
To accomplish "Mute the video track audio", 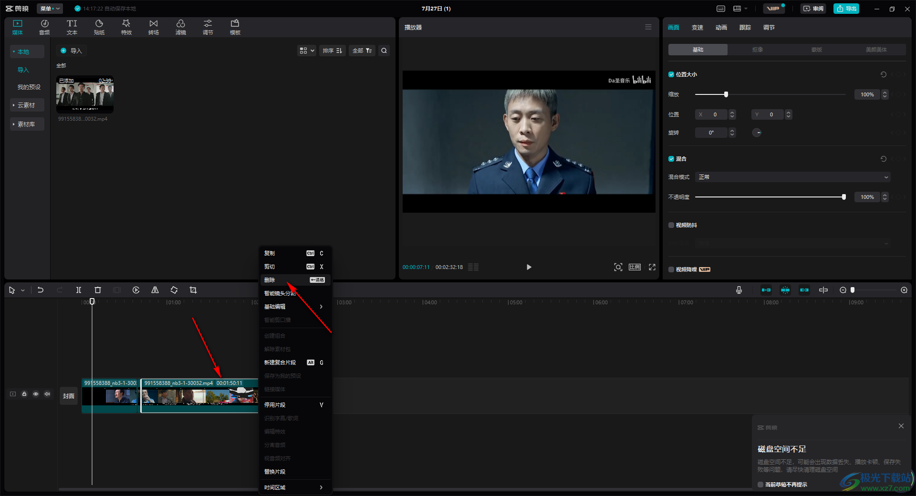I will (47, 394).
